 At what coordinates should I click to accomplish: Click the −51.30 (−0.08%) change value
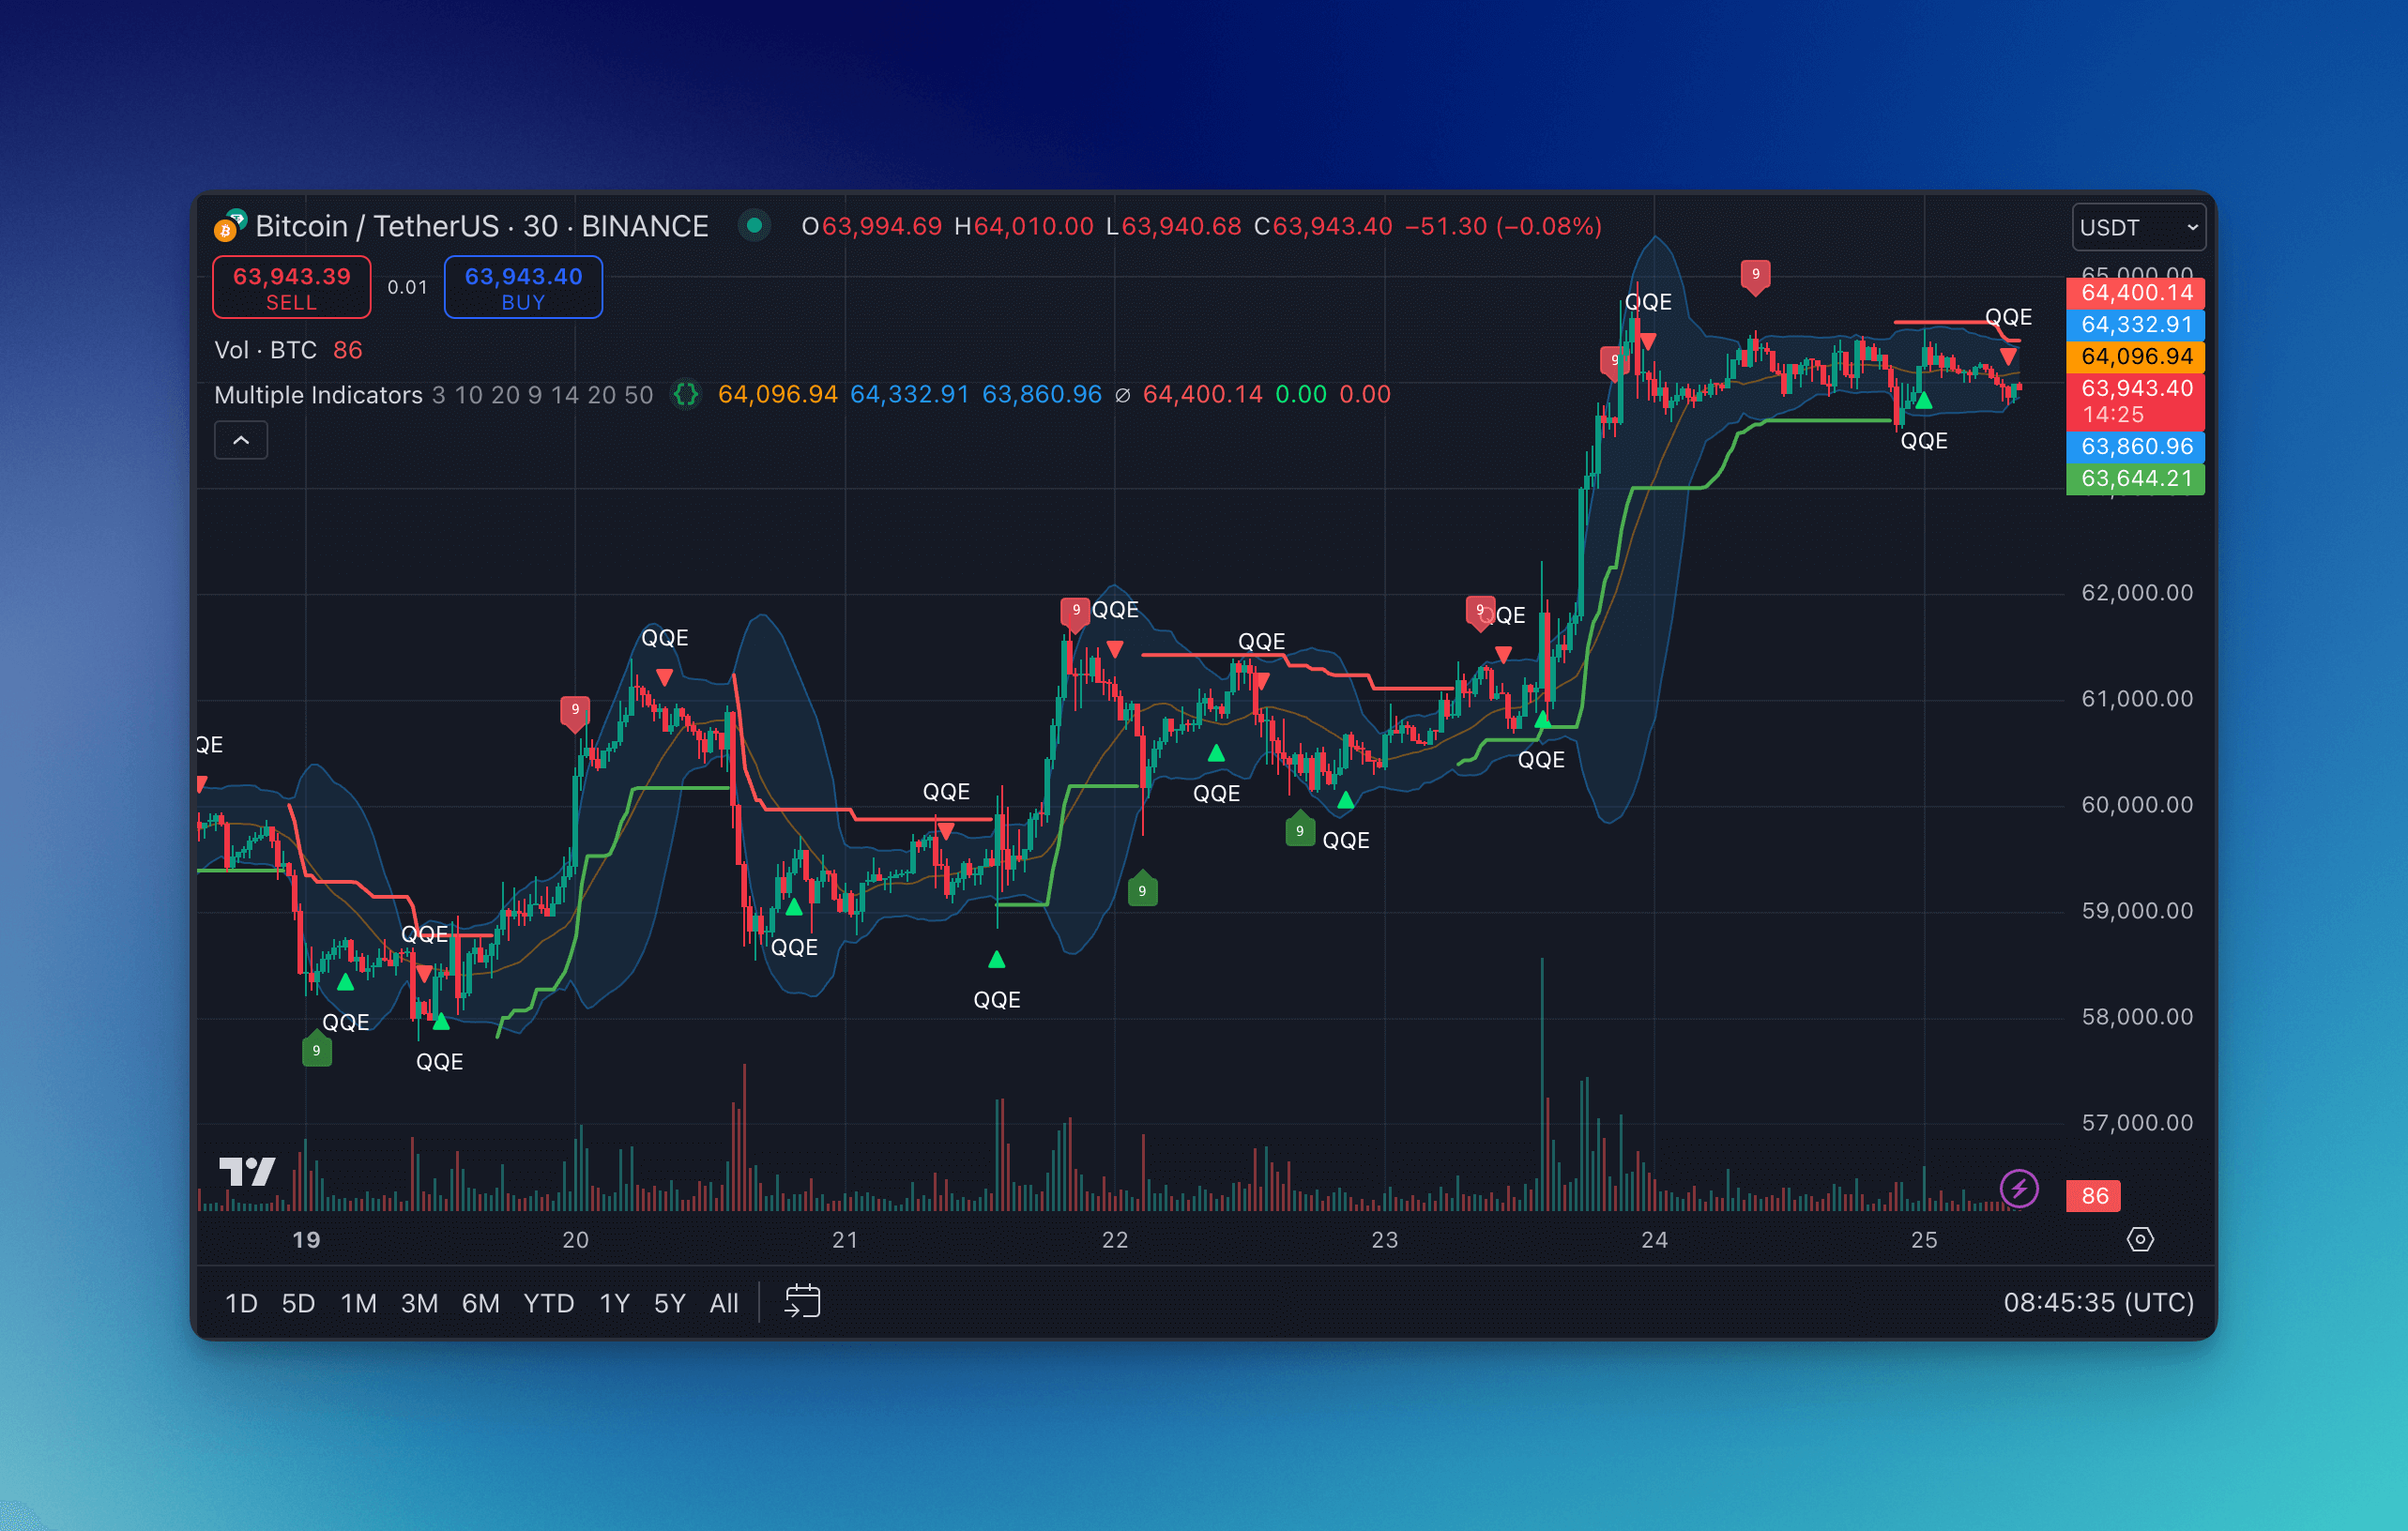(1503, 227)
